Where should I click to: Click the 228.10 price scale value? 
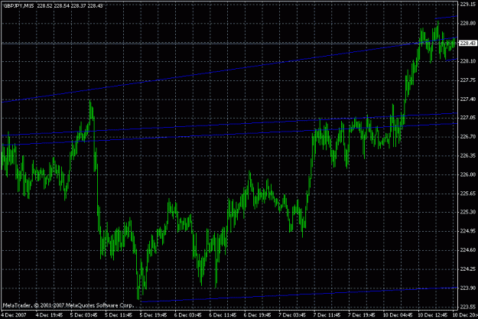click(467, 61)
